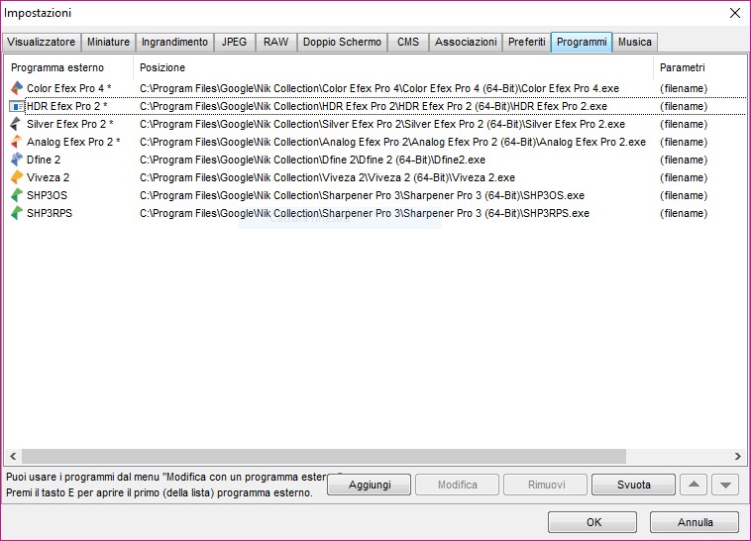Click (filename) parameter in Color Efex Pro row
751x541 pixels.
coord(684,88)
